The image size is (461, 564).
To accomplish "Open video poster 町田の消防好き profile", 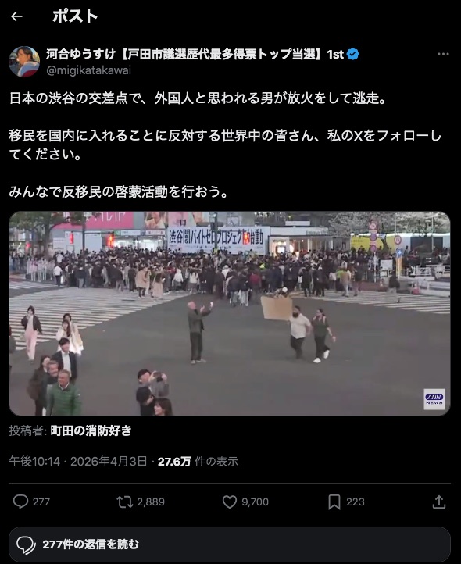I will coord(91,430).
